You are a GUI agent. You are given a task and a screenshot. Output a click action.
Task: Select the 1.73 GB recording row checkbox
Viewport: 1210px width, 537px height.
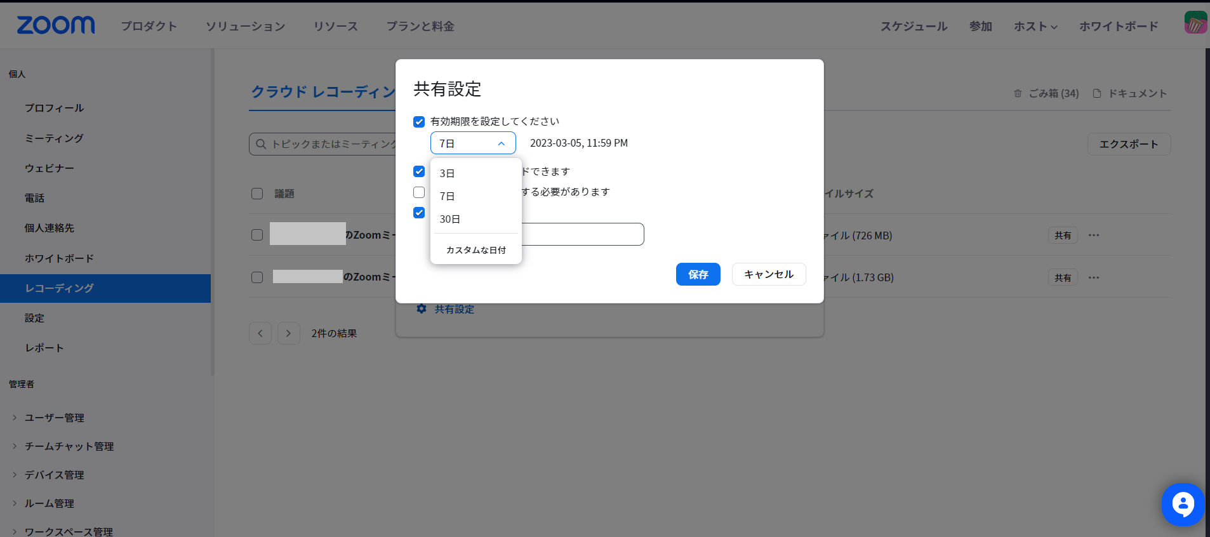pos(257,277)
